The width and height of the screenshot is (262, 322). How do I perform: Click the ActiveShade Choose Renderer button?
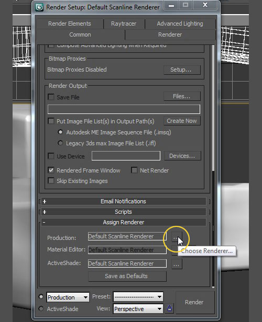177,264
